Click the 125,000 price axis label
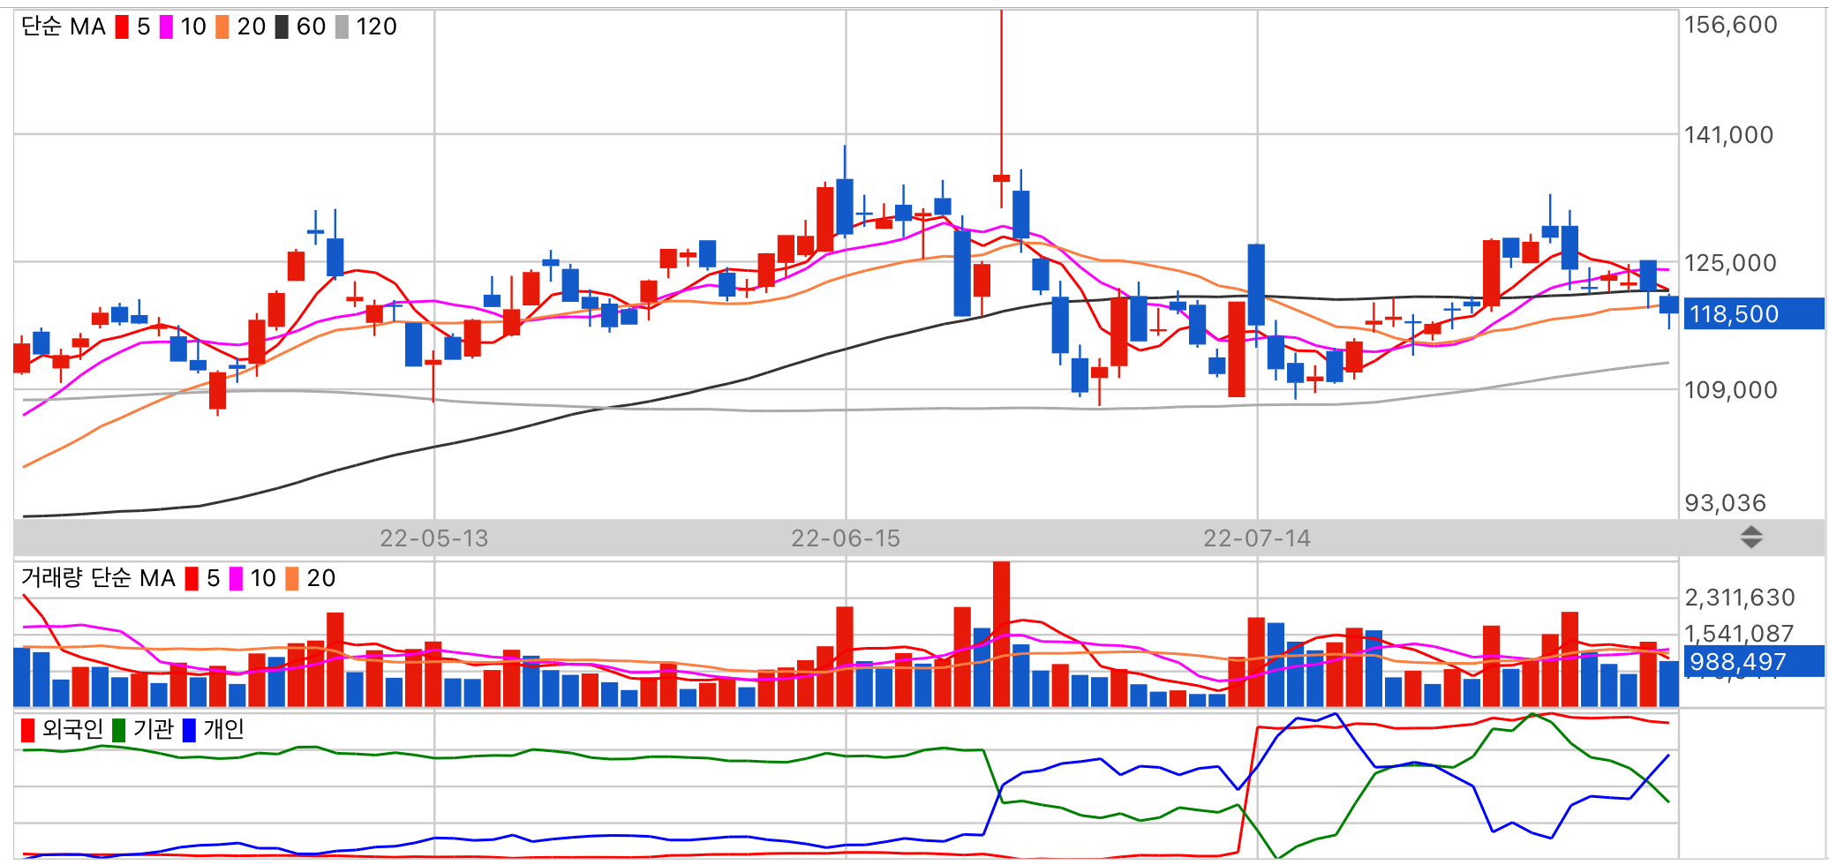Viewport: 1829px width, 865px height. tap(1730, 263)
